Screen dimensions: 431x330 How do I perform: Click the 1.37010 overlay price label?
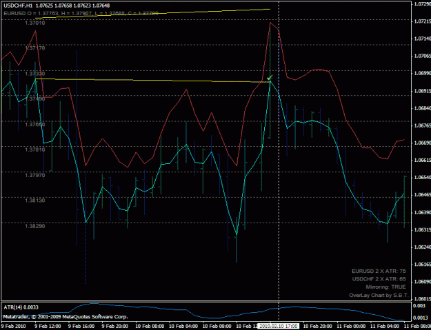click(35, 23)
